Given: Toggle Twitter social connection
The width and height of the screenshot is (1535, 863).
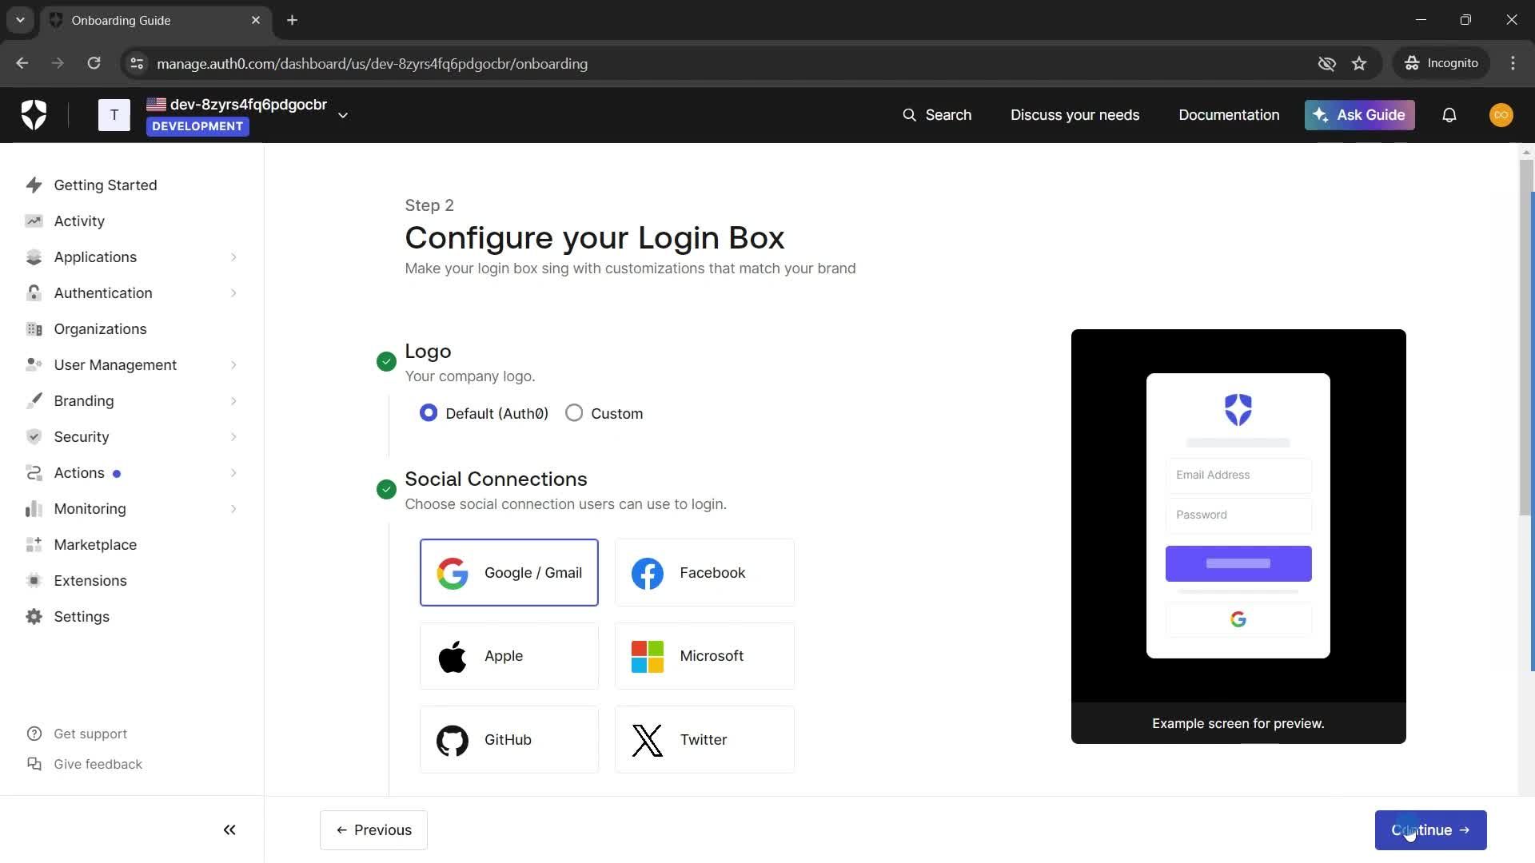Looking at the screenshot, I should [x=704, y=740].
